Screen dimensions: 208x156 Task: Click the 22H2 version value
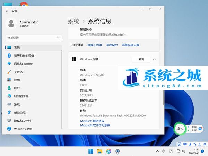[83, 85]
